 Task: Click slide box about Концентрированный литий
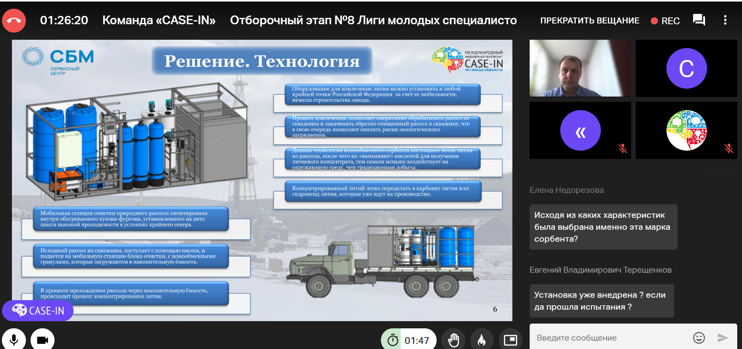click(383, 191)
